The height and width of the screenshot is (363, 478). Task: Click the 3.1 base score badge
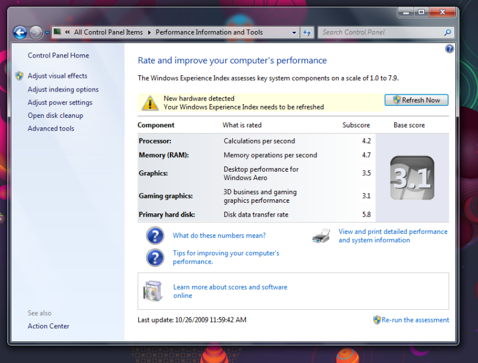coord(412,178)
